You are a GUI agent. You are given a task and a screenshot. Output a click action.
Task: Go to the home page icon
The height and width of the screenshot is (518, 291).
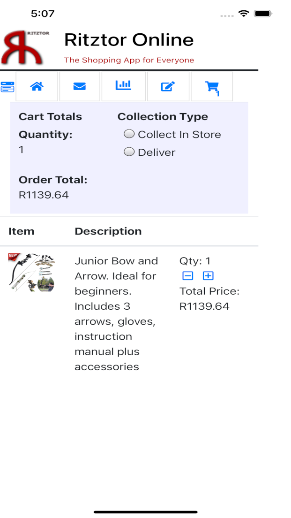37,86
